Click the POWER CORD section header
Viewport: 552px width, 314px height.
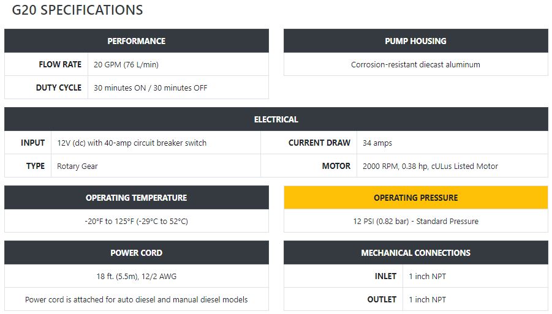137,252
